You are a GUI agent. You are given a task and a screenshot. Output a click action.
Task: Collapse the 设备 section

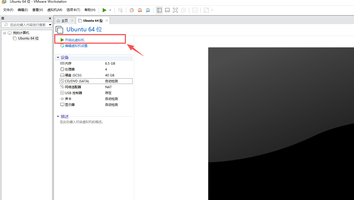tap(58, 58)
